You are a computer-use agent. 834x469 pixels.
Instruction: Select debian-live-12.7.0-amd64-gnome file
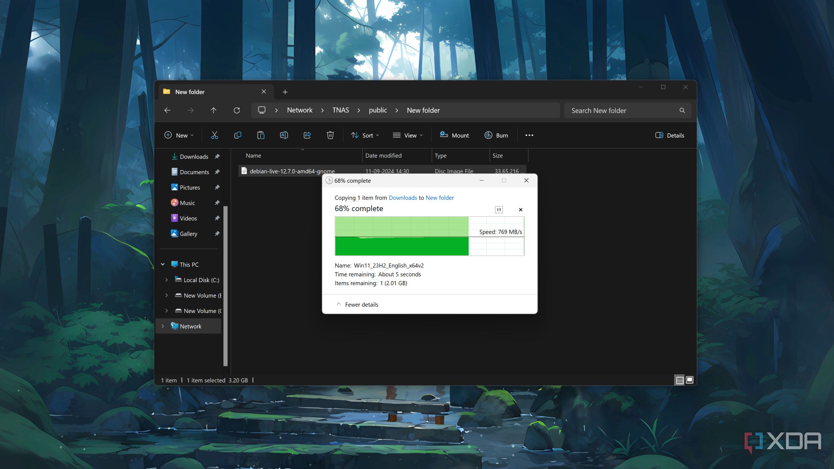(292, 171)
